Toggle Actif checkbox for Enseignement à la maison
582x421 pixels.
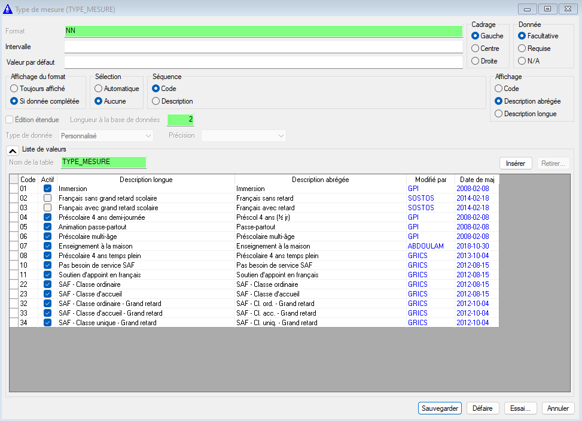pos(47,246)
